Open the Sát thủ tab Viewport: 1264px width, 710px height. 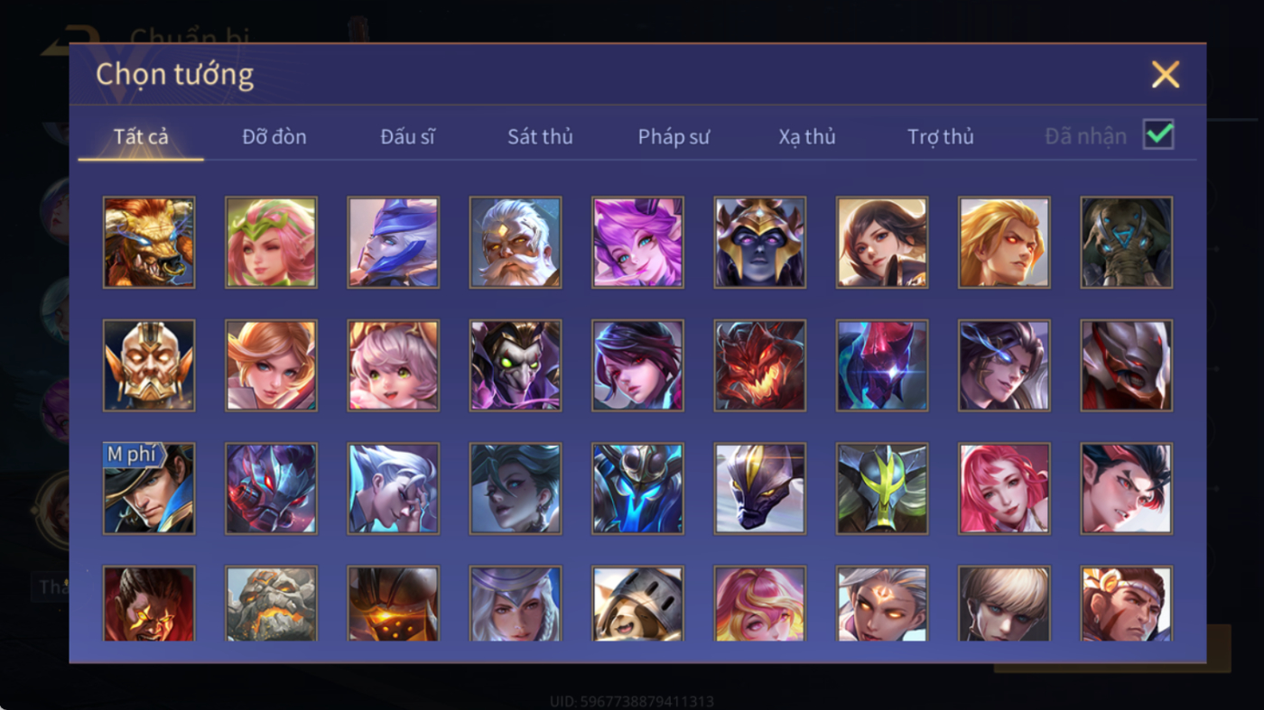pyautogui.click(x=540, y=137)
